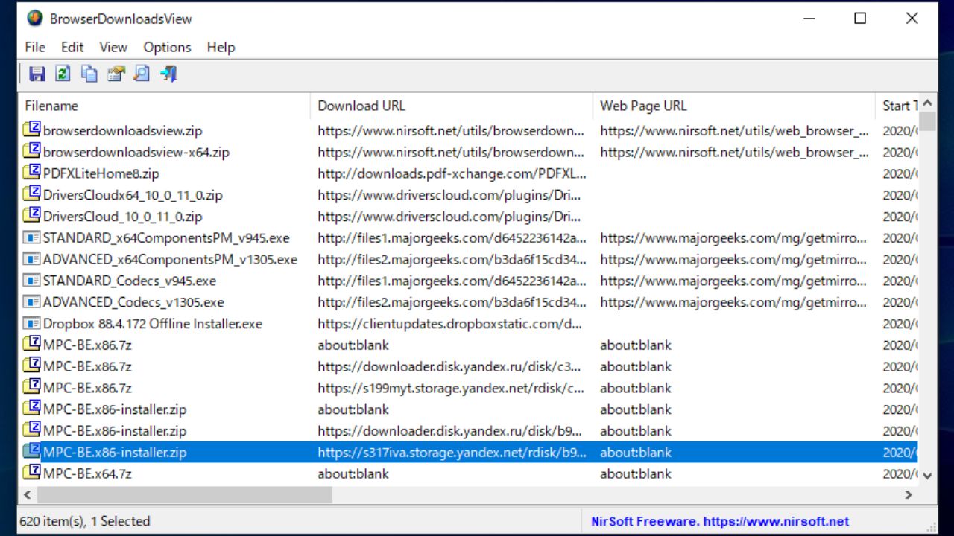Click the majorgeeks Web Page URL for STANDARD_Codecs_v945.exe
The height and width of the screenshot is (536, 954).
coord(734,281)
